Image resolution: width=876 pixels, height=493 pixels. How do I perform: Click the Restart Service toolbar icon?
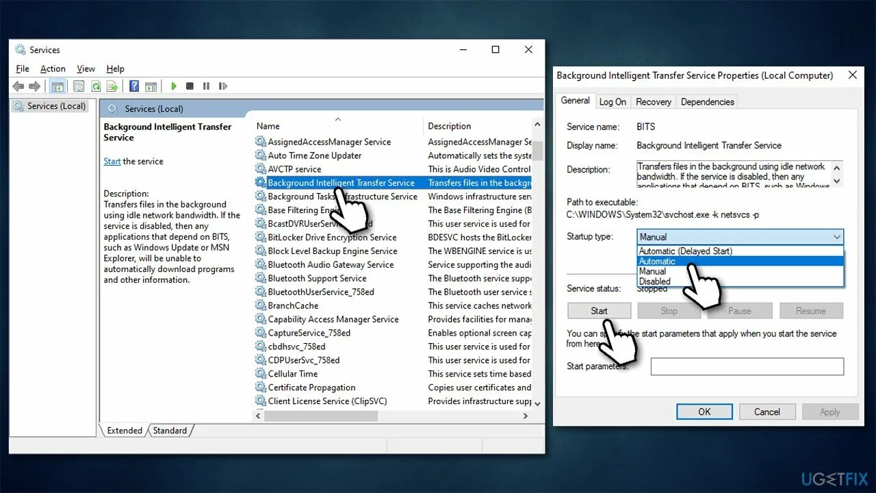pos(222,86)
